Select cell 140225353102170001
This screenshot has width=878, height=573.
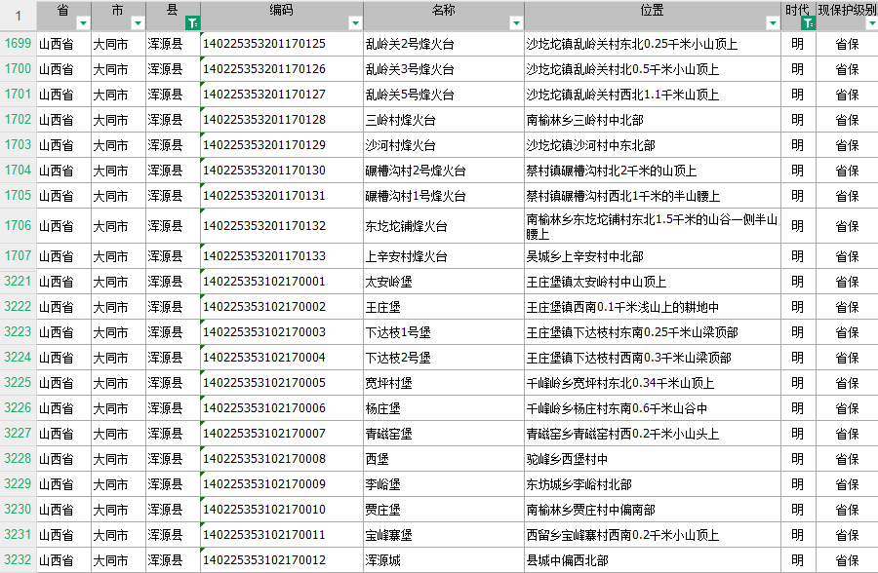[282, 282]
